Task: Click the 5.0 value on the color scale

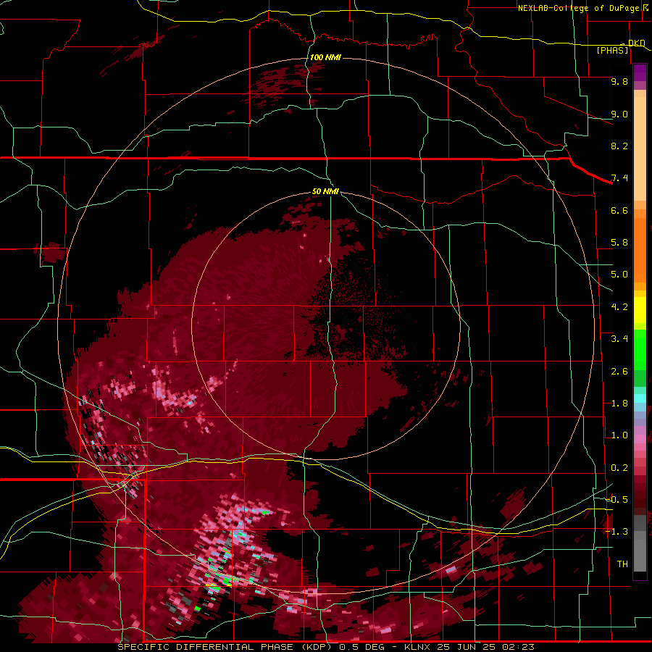Action: (x=619, y=275)
